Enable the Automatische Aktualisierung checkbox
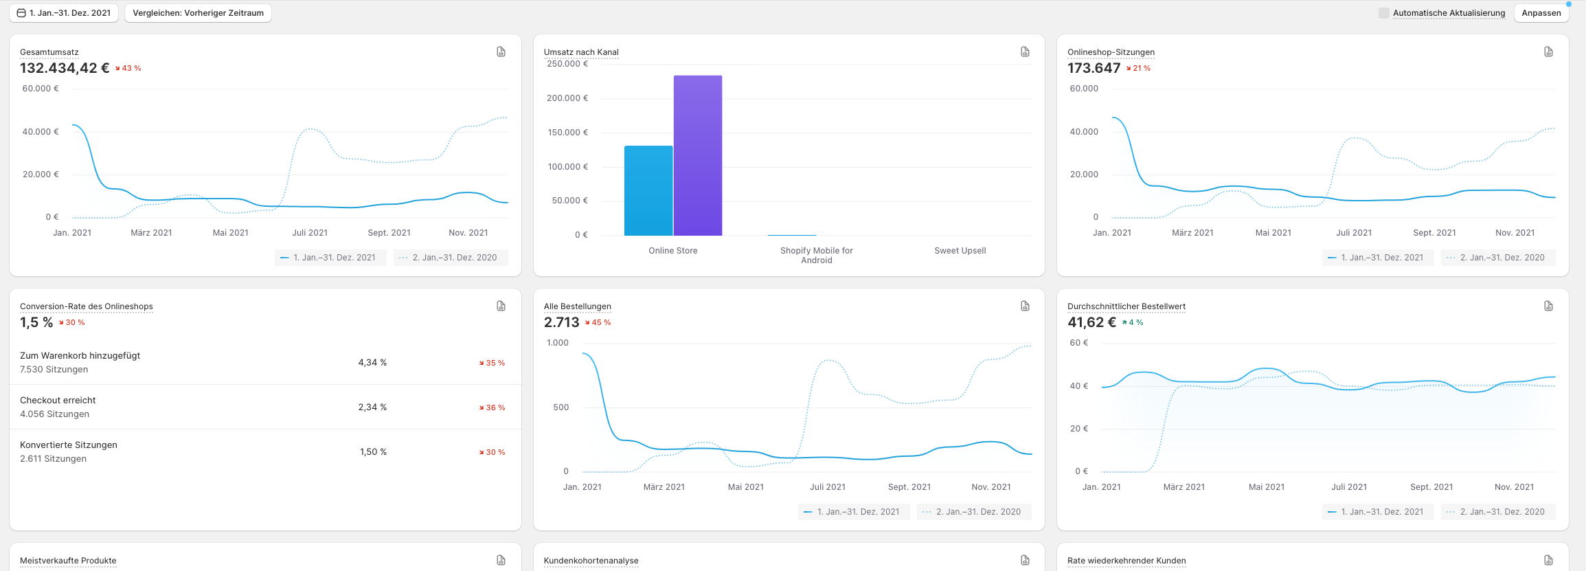 1383,13
